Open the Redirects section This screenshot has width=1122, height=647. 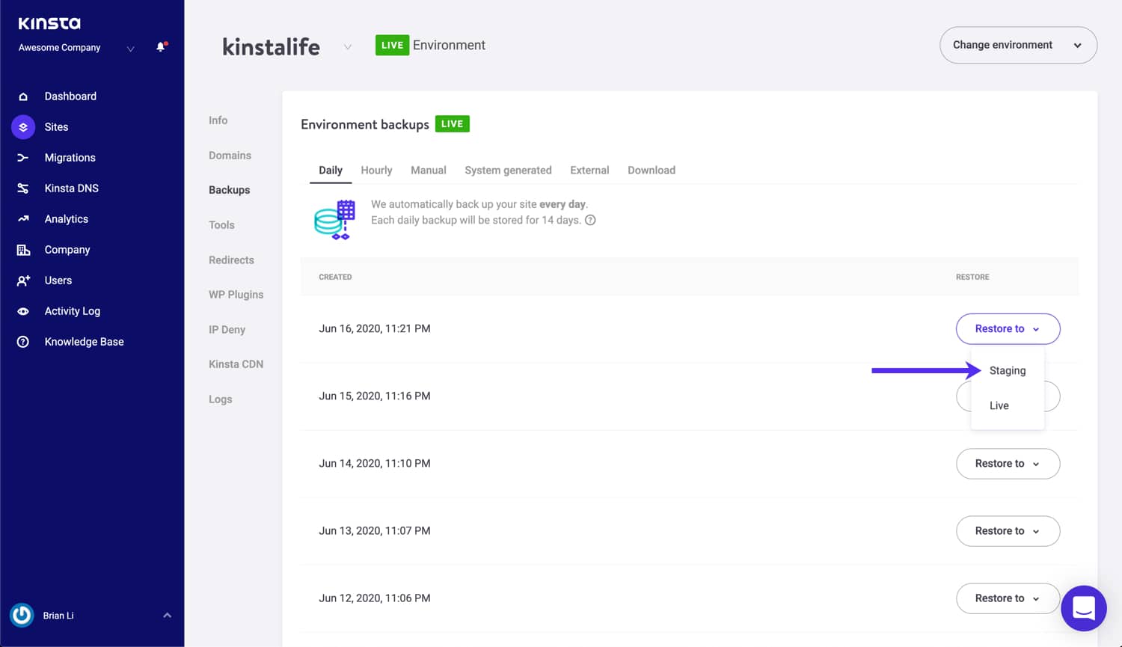coord(231,260)
